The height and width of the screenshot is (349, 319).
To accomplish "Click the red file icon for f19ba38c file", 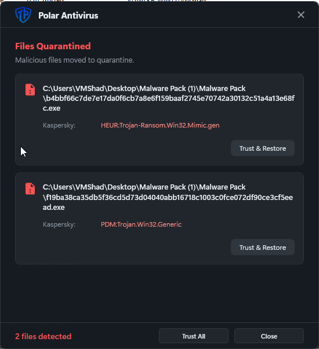I will tap(30, 188).
